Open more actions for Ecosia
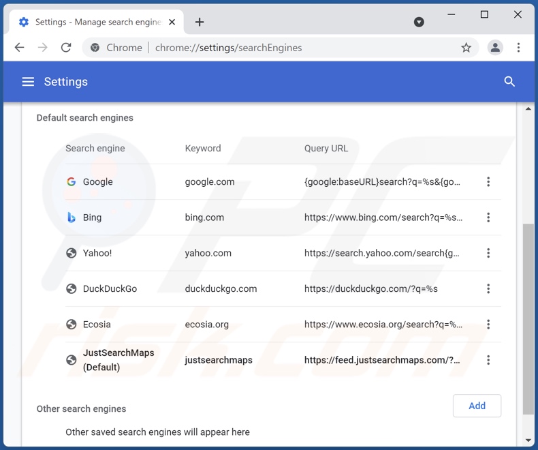Image resolution: width=538 pixels, height=450 pixels. 488,325
